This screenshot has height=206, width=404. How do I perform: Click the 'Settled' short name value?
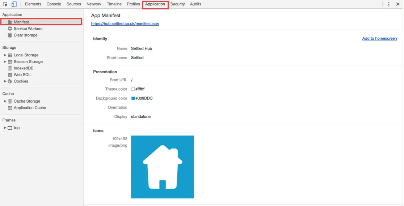137,58
